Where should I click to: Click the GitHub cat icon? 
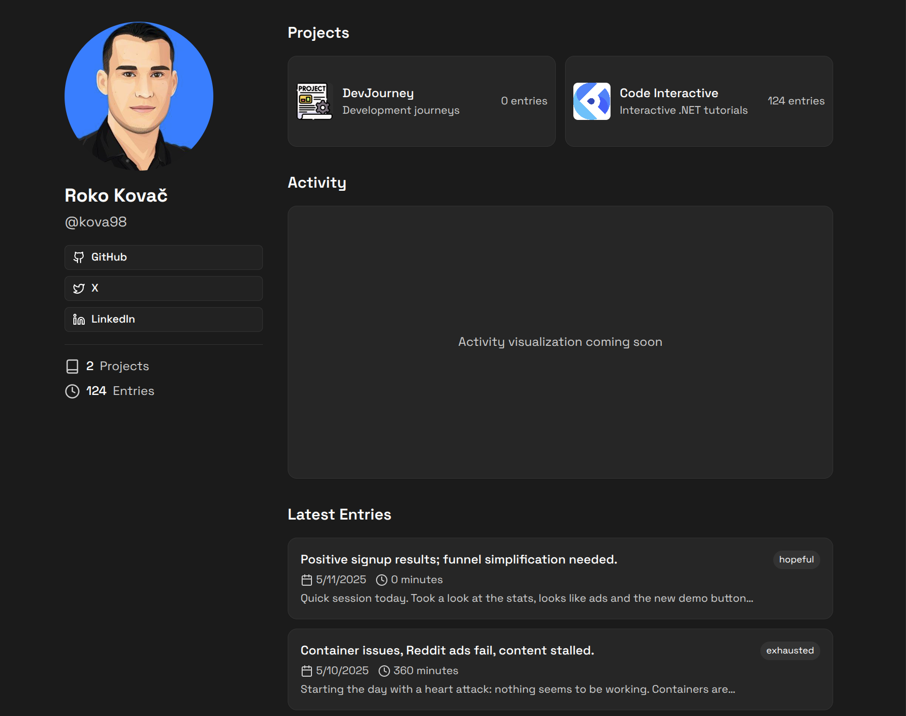[79, 257]
